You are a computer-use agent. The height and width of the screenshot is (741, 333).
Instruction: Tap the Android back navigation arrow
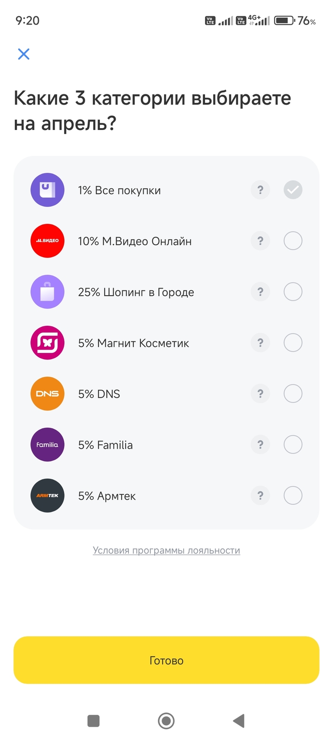(239, 721)
